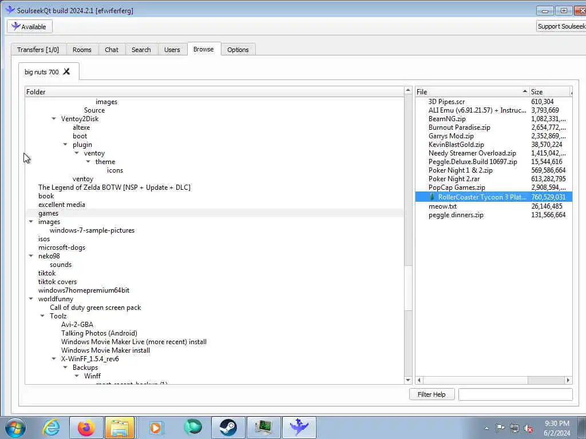Open the Options tab

click(238, 50)
